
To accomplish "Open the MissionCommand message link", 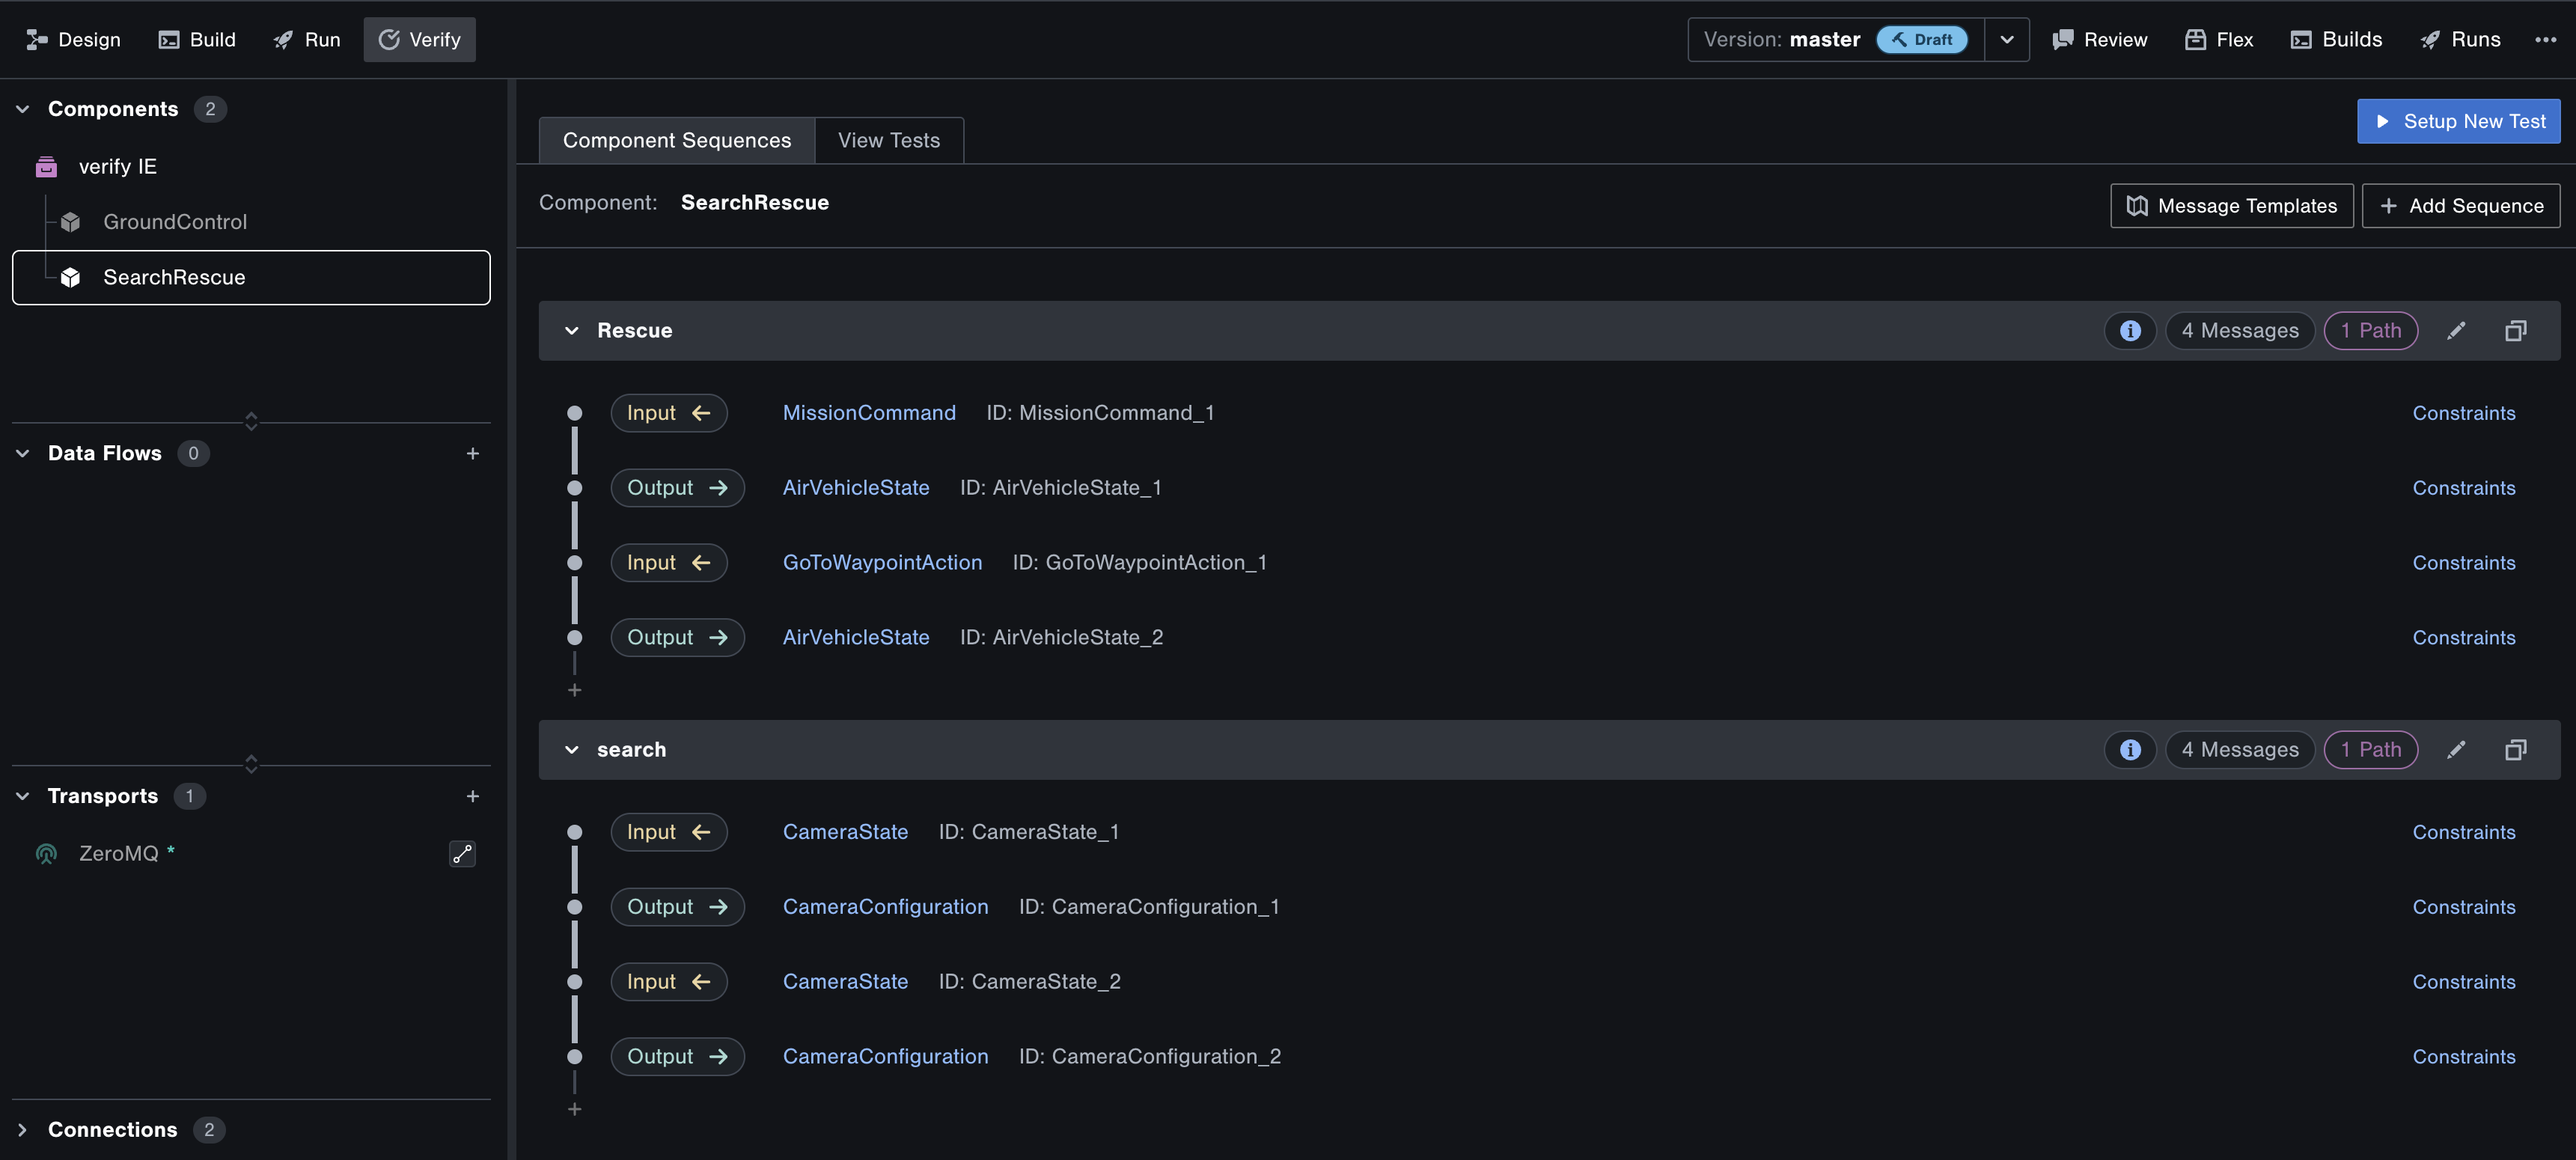I will (868, 412).
